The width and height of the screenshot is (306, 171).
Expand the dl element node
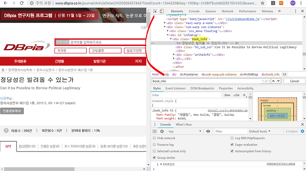click(174, 59)
